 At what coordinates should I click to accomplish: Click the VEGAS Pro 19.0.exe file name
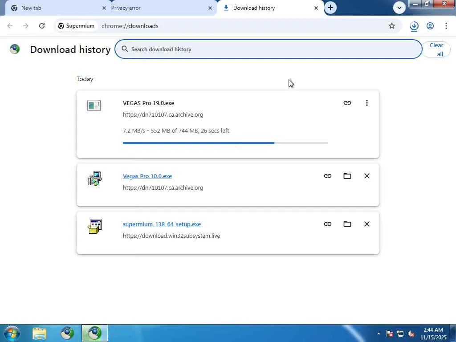tap(149, 103)
